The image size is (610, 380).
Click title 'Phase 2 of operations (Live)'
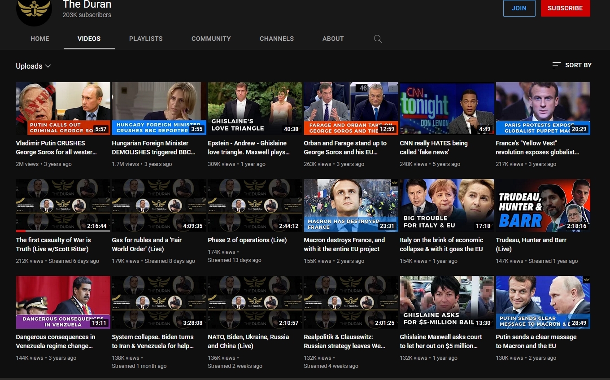point(248,240)
